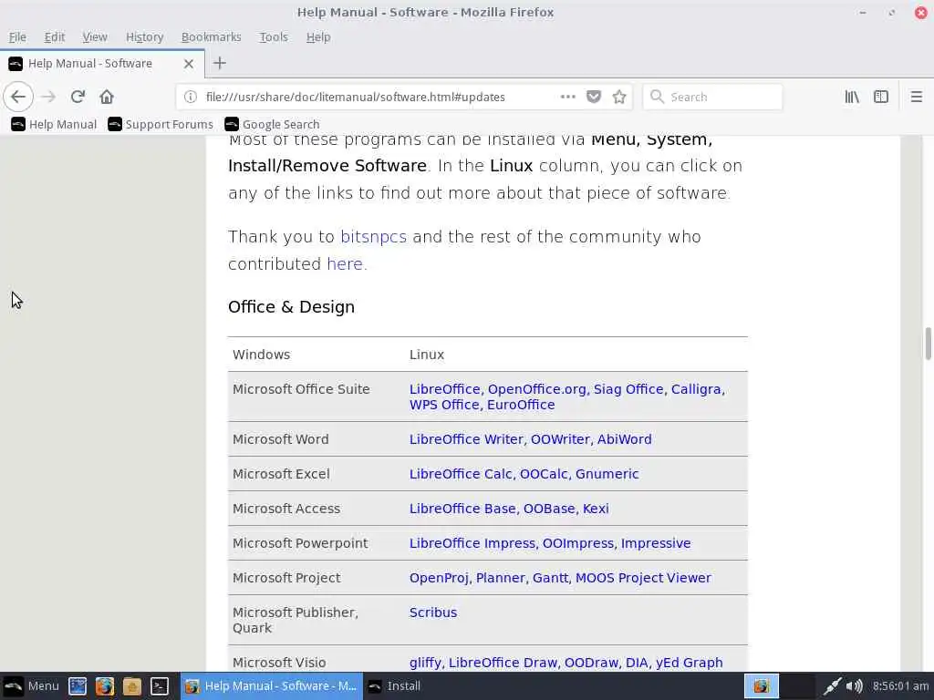Open the LibreOffice Impress link

pos(472,543)
